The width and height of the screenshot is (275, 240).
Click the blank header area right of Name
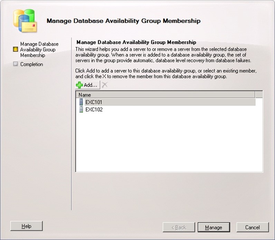tap(259, 95)
